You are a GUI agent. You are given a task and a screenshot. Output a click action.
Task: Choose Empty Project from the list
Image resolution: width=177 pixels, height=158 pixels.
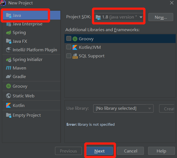(26, 115)
